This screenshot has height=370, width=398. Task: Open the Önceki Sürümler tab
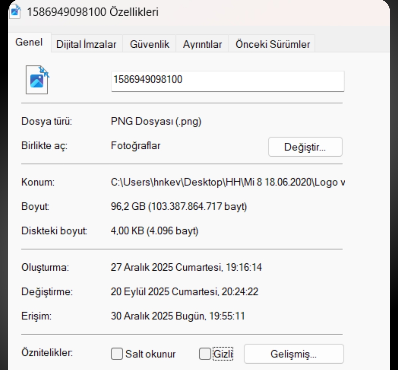tap(272, 44)
